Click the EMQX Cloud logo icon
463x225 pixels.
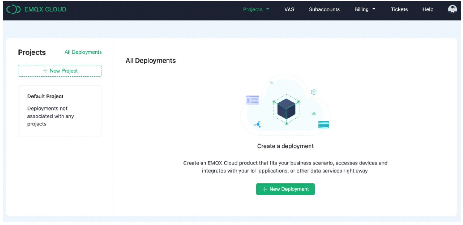[x=13, y=9]
